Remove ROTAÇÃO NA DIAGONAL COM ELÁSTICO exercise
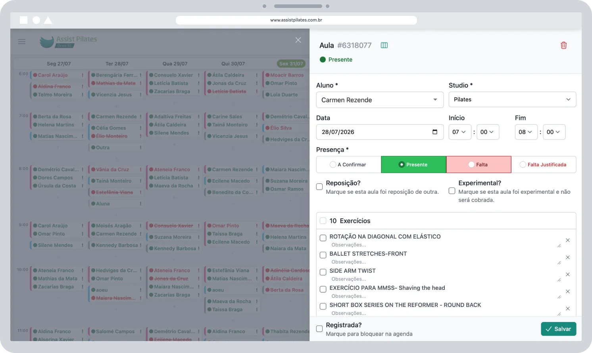This screenshot has width=592, height=353. point(568,240)
